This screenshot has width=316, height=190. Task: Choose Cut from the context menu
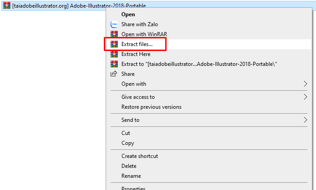(x=125, y=133)
